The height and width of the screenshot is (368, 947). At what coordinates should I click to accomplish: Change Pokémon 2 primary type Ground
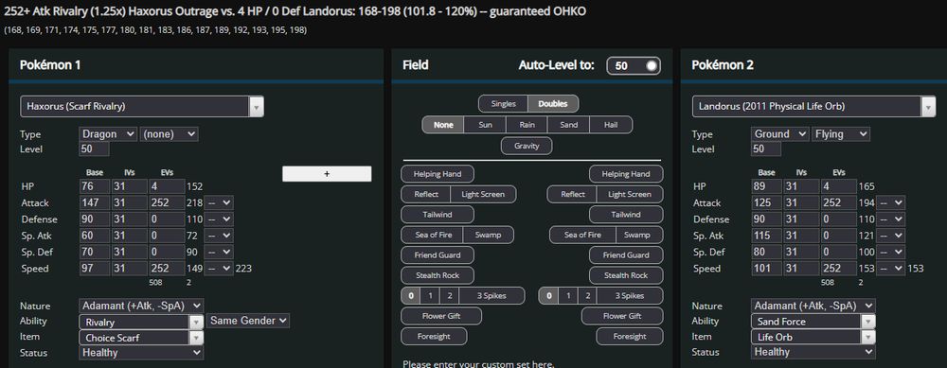coord(779,134)
